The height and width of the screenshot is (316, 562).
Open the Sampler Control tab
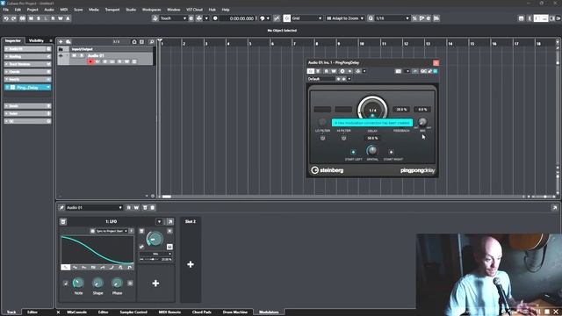[133, 312]
